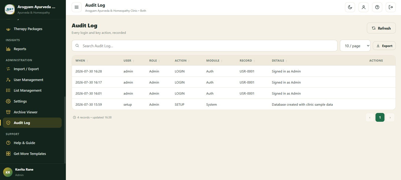Open Reports from the sidebar
Screen dimensions: 401x180
[x=32, y=49]
